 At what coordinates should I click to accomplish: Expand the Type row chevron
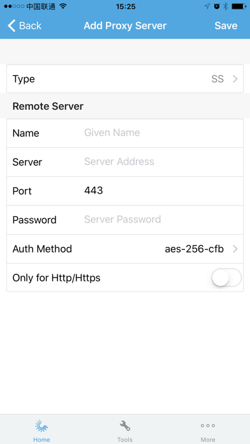click(x=235, y=79)
